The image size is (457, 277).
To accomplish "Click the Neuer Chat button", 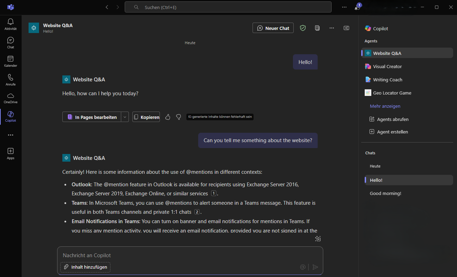I will click(273, 28).
